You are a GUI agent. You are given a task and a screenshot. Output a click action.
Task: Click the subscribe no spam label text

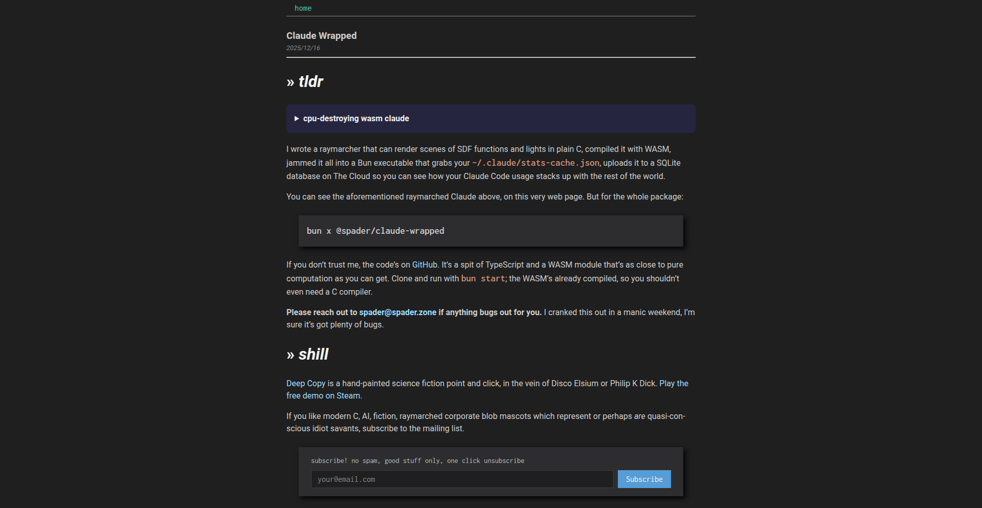click(417, 461)
